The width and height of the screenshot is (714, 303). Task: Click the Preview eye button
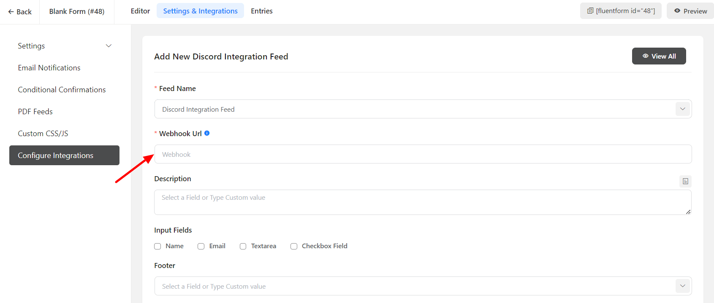pyautogui.click(x=690, y=11)
